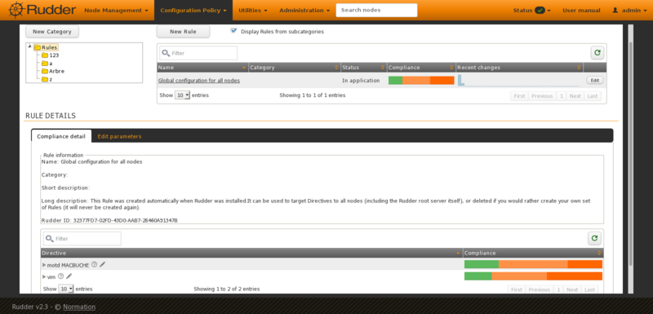Open the Configuration Policy menu

193,11
